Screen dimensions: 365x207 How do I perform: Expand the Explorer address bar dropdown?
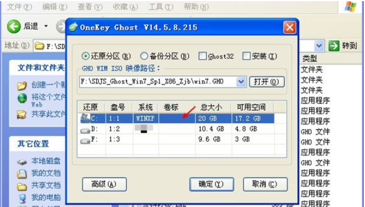coord(319,45)
